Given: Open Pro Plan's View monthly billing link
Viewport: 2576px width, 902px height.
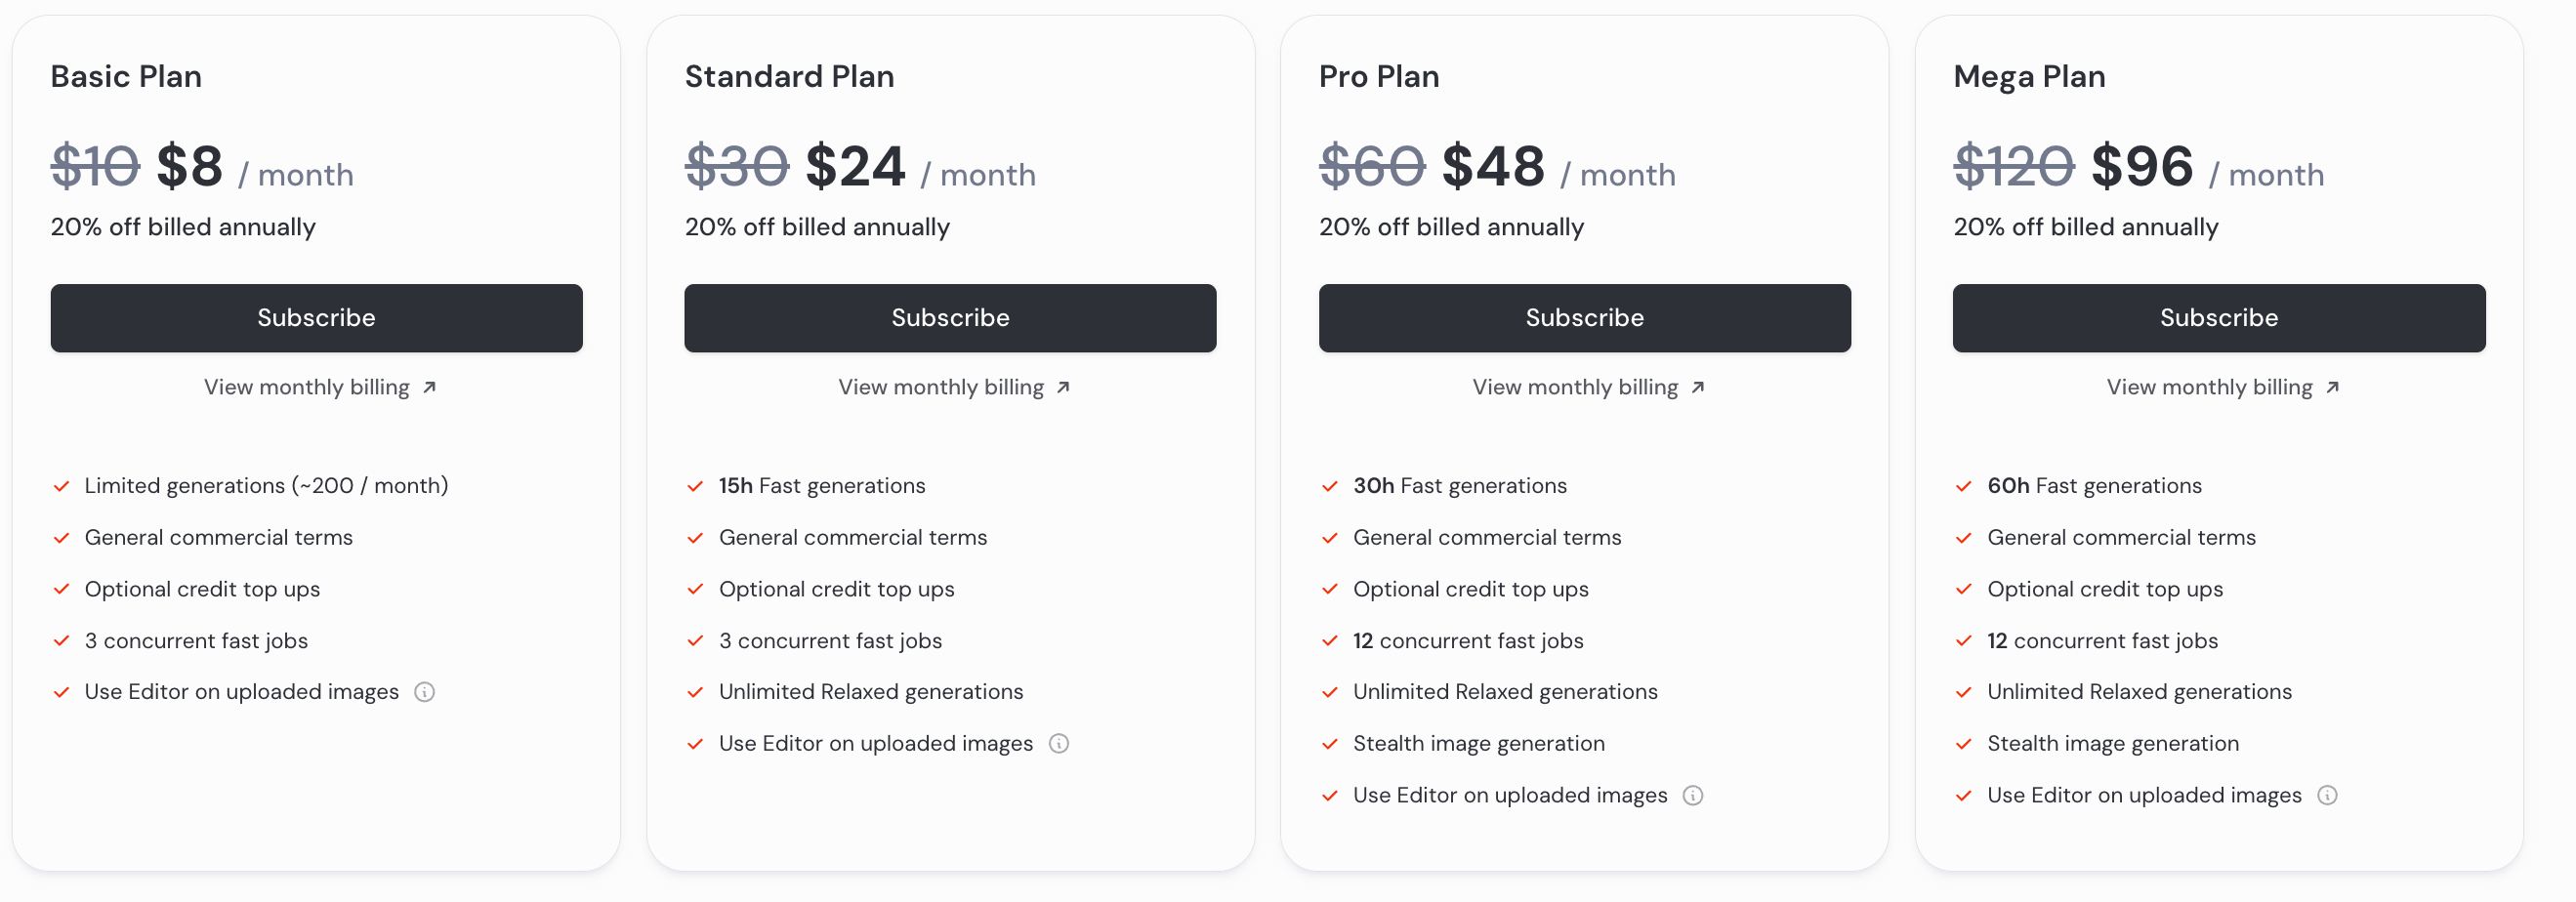Looking at the screenshot, I should (x=1575, y=388).
